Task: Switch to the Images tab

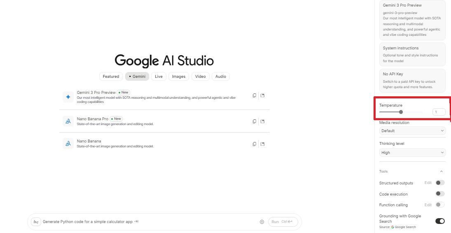Action: point(178,77)
